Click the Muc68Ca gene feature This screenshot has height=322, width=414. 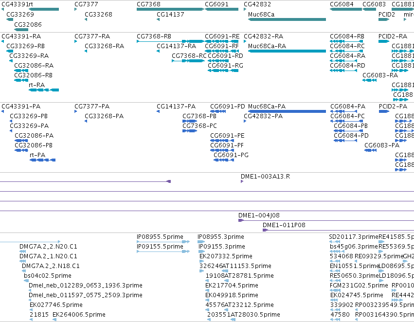(x=287, y=19)
